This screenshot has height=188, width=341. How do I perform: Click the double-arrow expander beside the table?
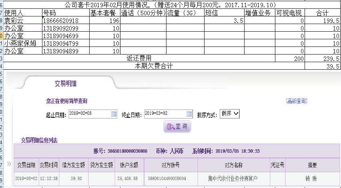(9, 164)
